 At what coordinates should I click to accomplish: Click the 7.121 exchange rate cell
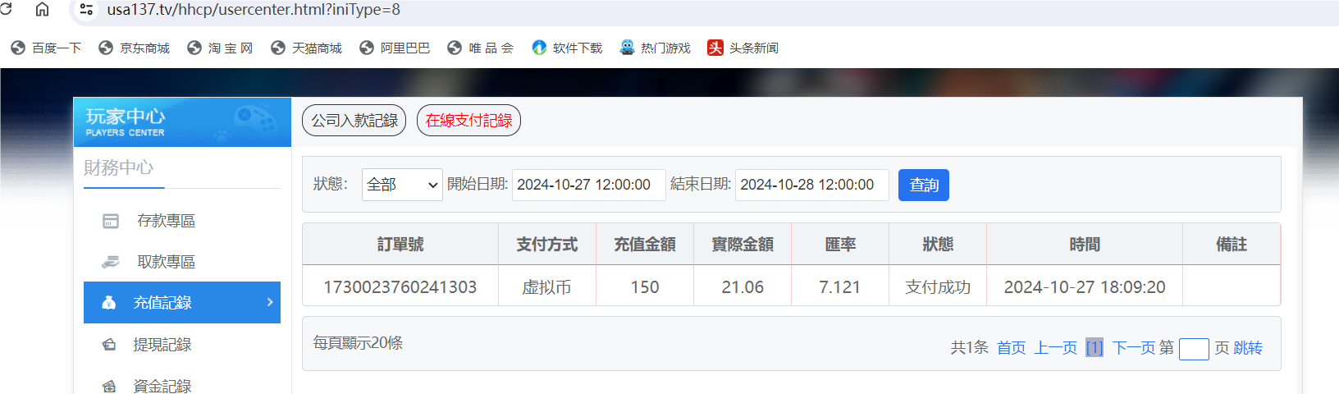(x=840, y=286)
